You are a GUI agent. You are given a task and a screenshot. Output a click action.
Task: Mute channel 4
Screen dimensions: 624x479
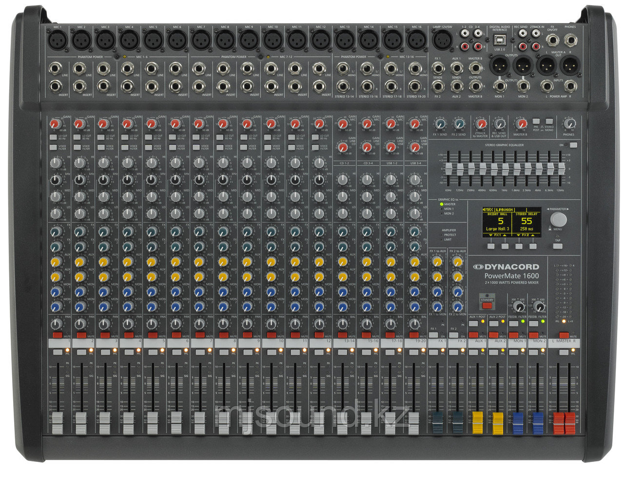129,335
